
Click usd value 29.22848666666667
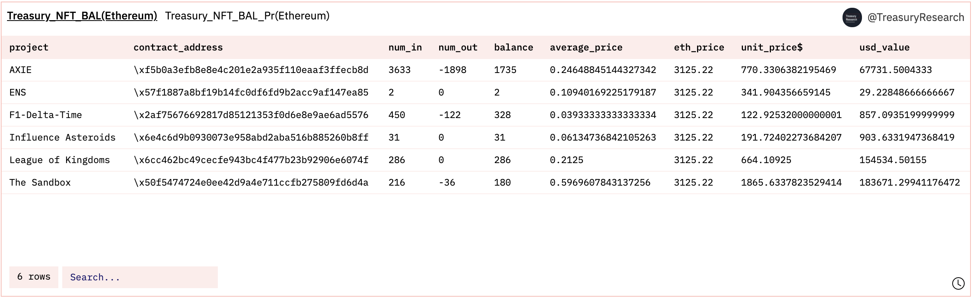coord(907,92)
